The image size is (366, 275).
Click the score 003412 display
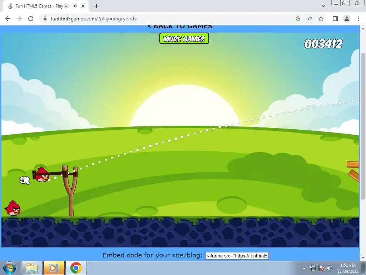pyautogui.click(x=323, y=44)
